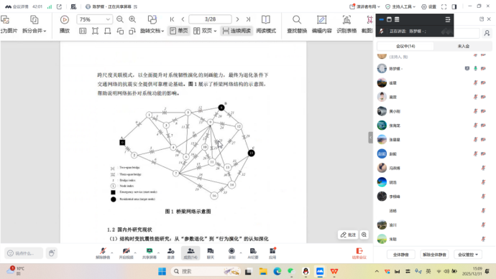Open the meeting 设置 settings
The width and height of the screenshot is (496, 279).
(x=429, y=6)
